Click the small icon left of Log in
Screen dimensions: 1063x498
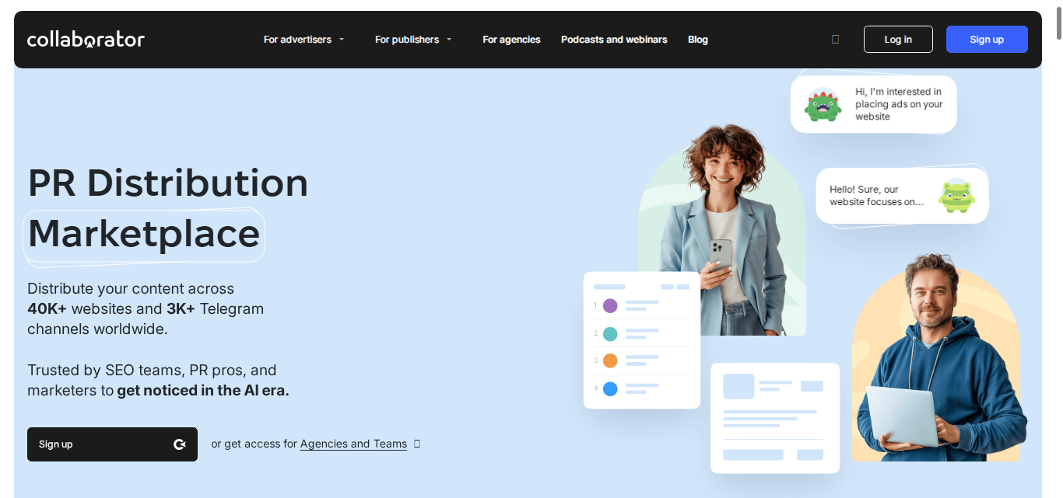pos(835,39)
